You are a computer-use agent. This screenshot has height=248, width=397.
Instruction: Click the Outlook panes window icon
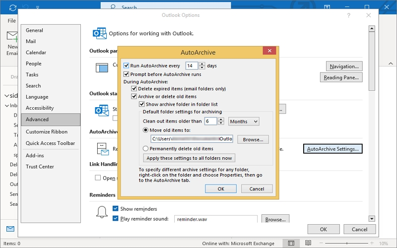102,68
